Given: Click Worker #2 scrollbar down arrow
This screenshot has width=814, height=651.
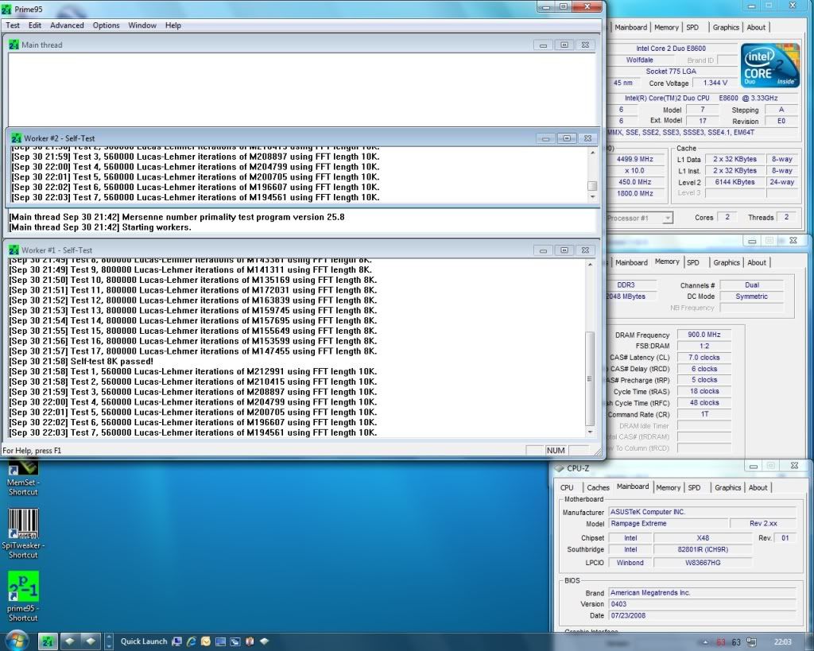Looking at the screenshot, I should pos(592,197).
